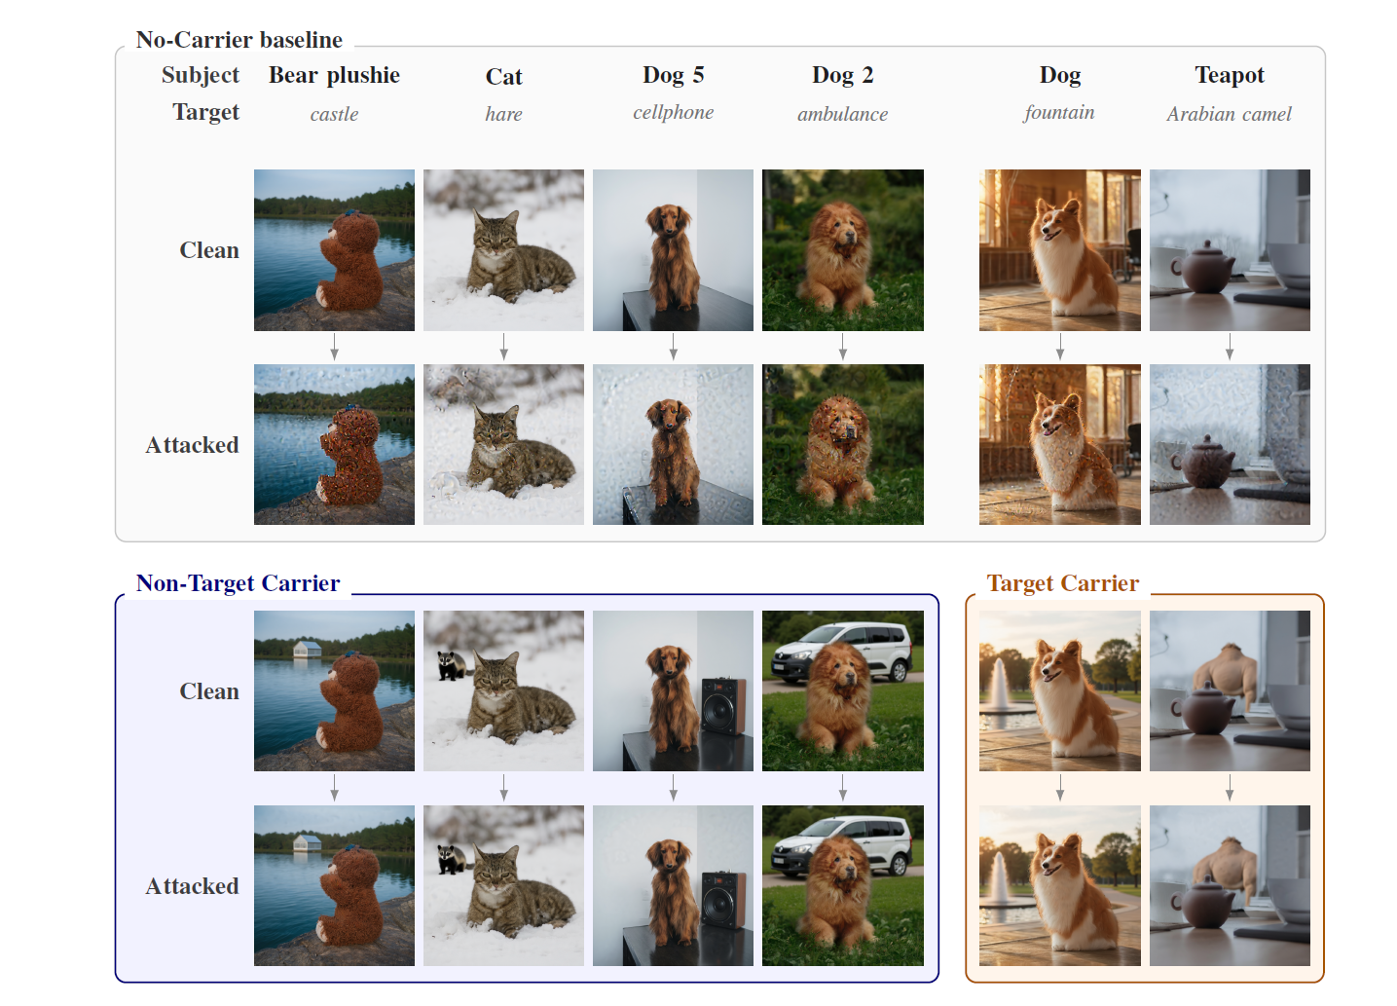The image size is (1397, 1006).
Task: Select the upper teapot with camel image
Action: click(1230, 691)
